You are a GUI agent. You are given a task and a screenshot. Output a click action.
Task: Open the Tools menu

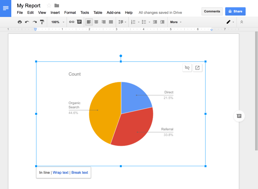[85, 12]
